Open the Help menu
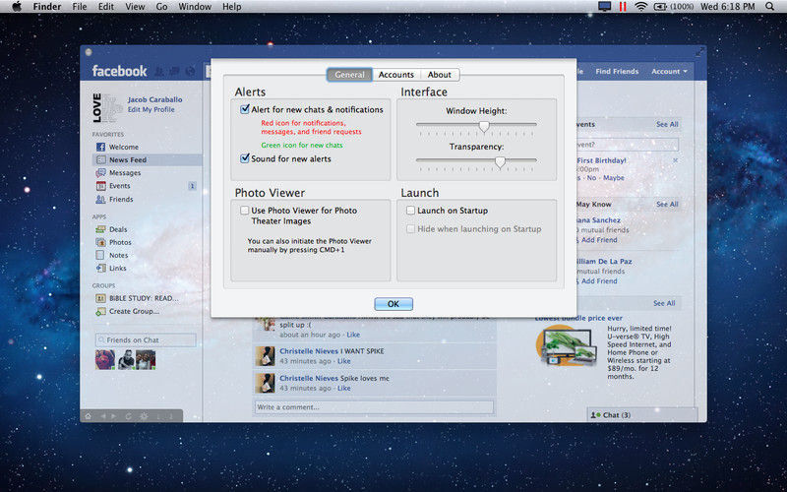 pos(231,7)
